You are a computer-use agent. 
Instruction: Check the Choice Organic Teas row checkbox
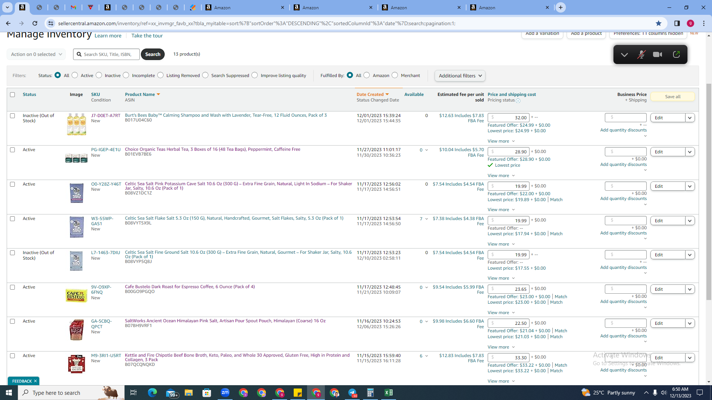pyautogui.click(x=13, y=150)
